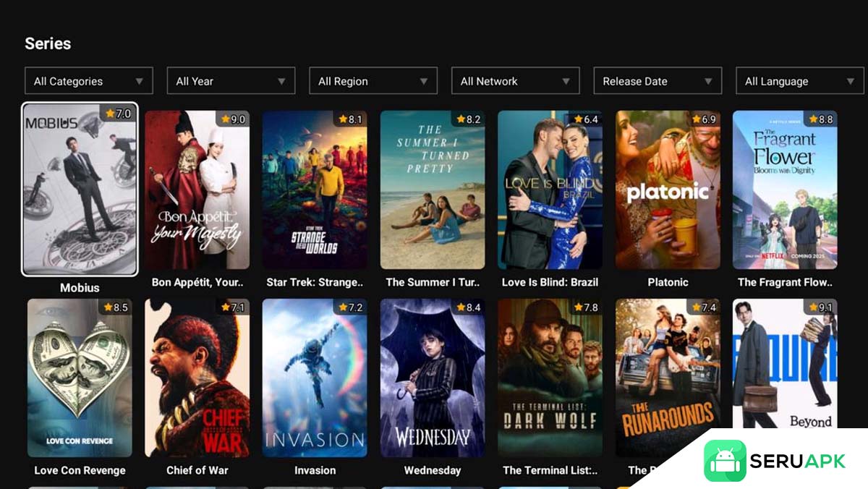Change the Release Date sort order
Image resolution: width=868 pixels, height=489 pixels.
click(x=658, y=81)
